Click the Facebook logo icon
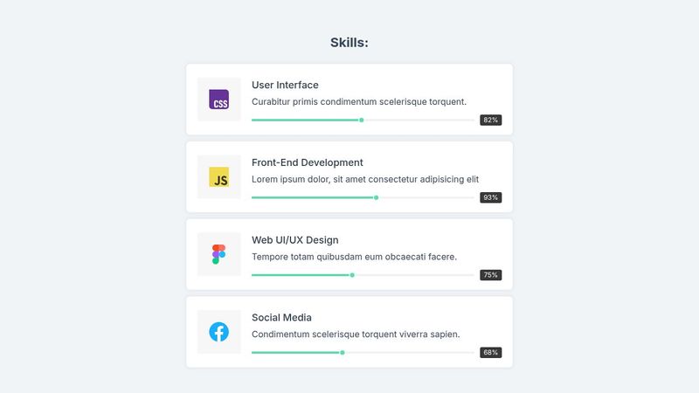The image size is (699, 393). [x=218, y=332]
